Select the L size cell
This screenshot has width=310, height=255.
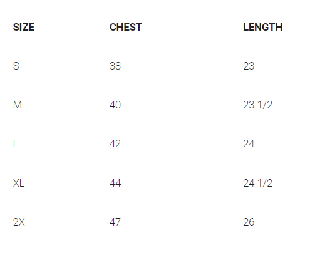coord(16,143)
